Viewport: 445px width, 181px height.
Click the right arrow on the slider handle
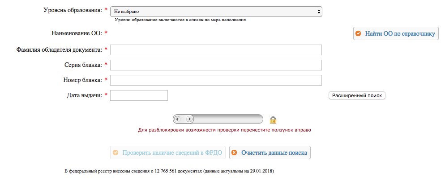coord(189,119)
